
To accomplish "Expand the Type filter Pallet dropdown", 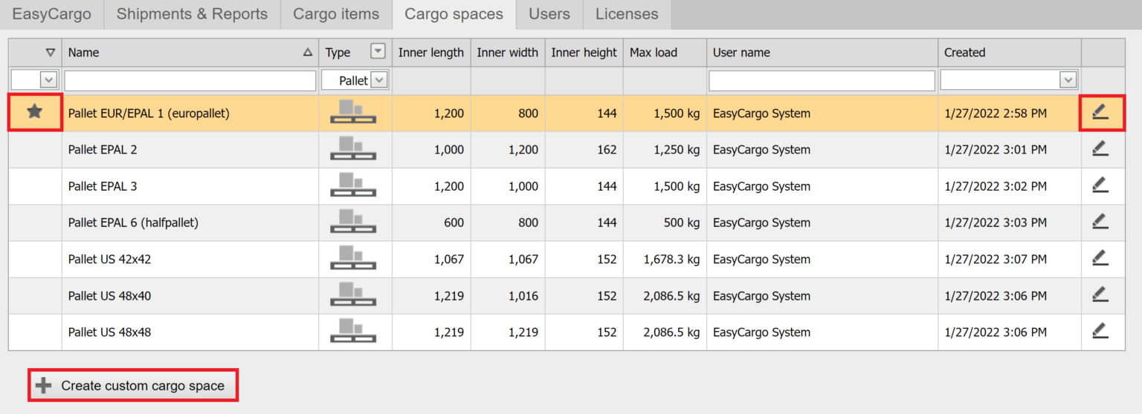I will click(x=378, y=80).
